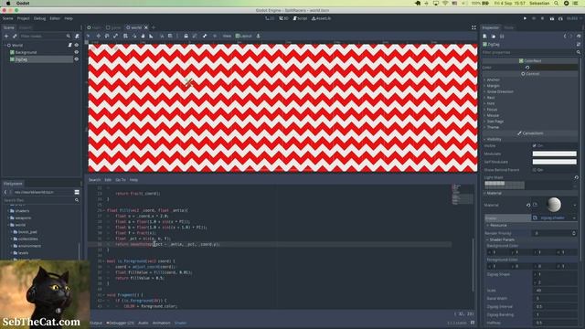Create a new resource in the Inspector
This screenshot has height=329, width=585.
click(485, 37)
